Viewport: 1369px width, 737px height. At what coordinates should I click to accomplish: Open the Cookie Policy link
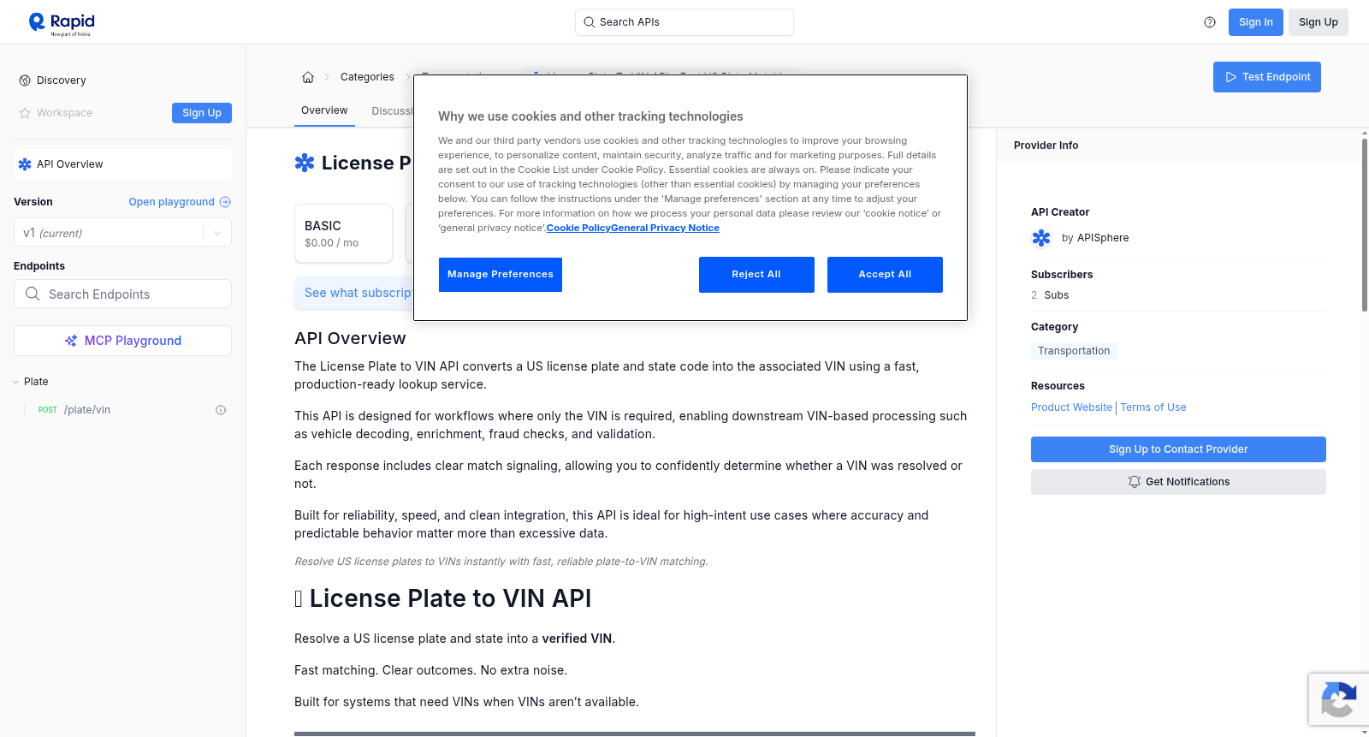coord(578,229)
